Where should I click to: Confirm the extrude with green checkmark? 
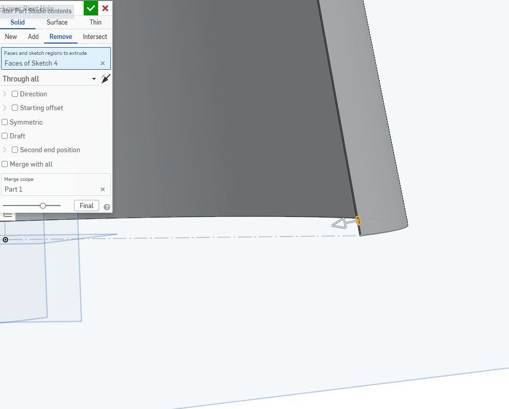(91, 8)
